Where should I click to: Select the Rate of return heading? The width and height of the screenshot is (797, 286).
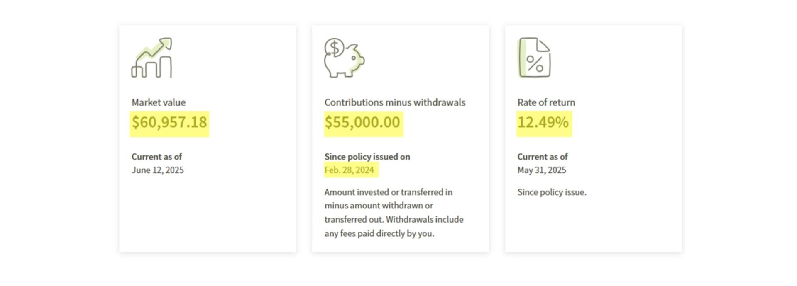click(x=546, y=102)
